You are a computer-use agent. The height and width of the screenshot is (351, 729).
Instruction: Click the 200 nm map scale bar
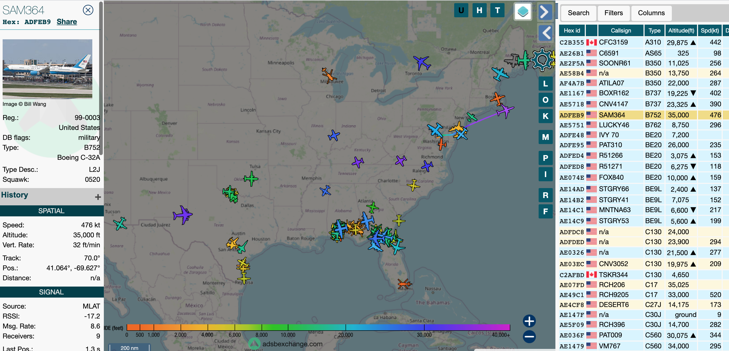(129, 347)
